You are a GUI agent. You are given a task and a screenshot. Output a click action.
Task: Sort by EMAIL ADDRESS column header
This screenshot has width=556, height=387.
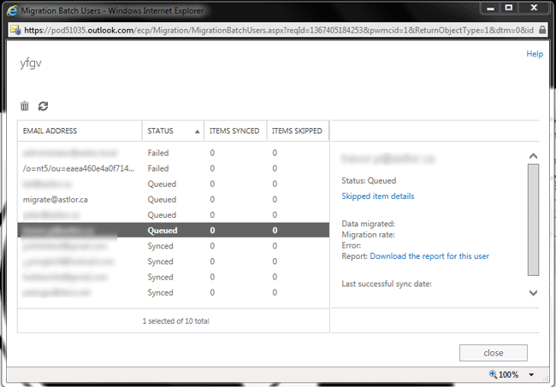80,131
